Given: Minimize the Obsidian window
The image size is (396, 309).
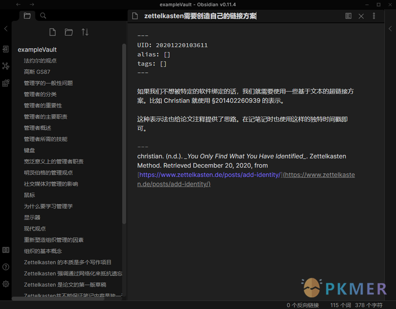Looking at the screenshot, I should (x=367, y=5).
